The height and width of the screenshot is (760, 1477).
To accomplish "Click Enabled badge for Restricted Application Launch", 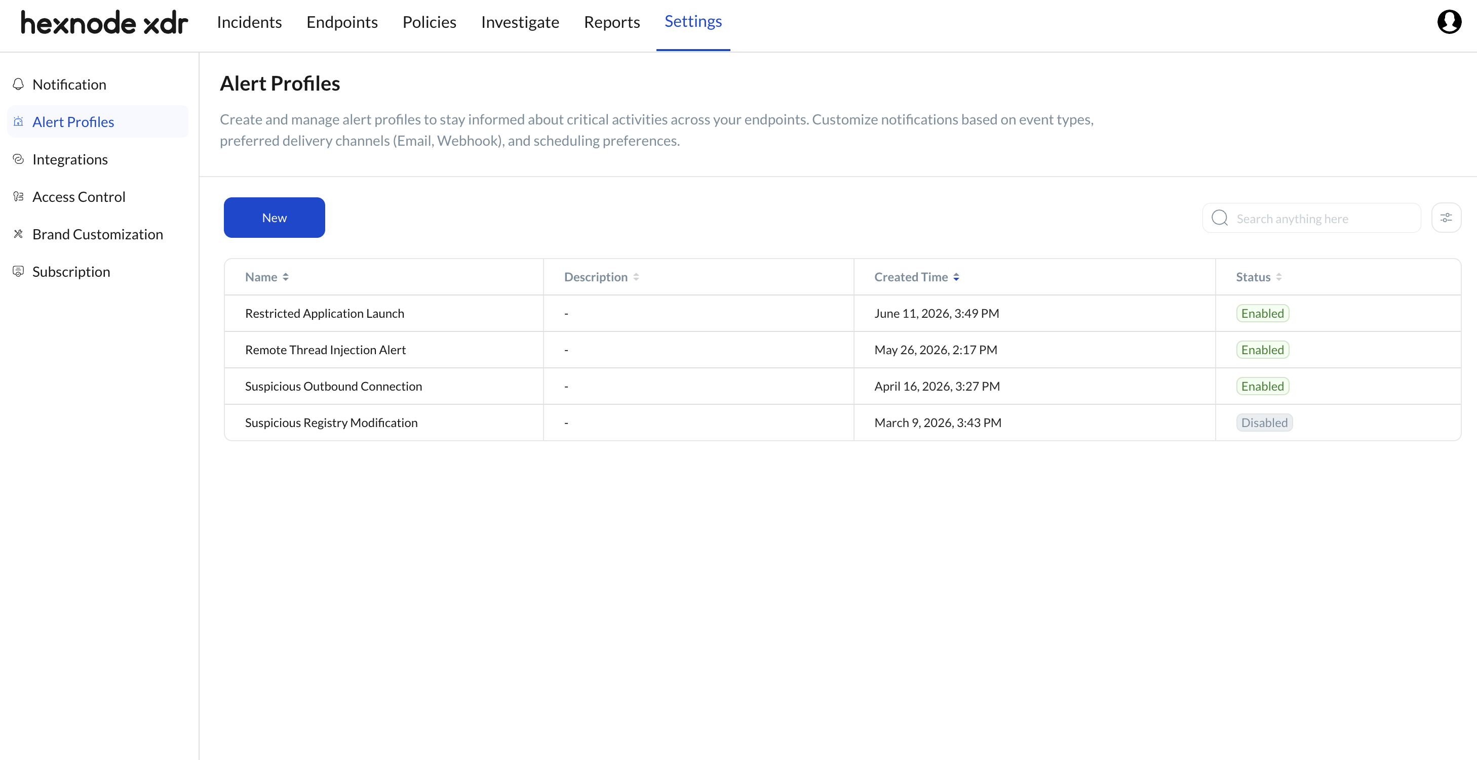I will click(x=1263, y=313).
